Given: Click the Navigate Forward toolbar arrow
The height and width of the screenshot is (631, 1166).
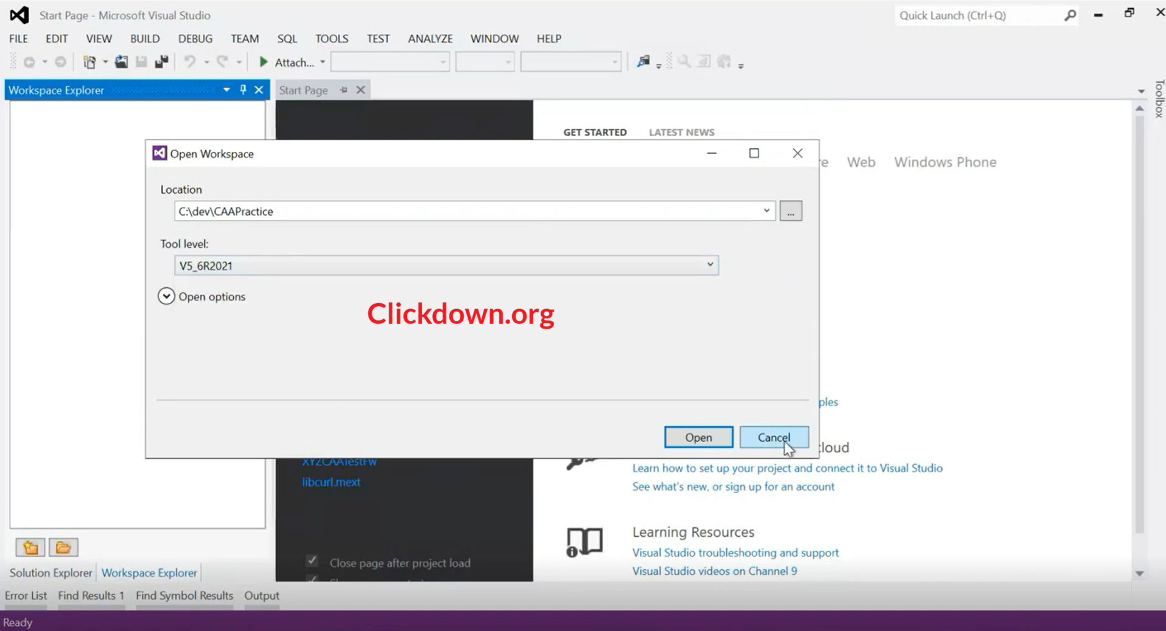Looking at the screenshot, I should click(x=60, y=62).
